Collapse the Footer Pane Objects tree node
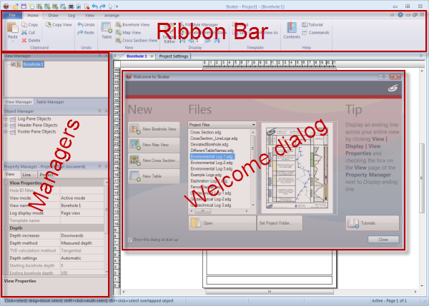 click(x=6, y=131)
